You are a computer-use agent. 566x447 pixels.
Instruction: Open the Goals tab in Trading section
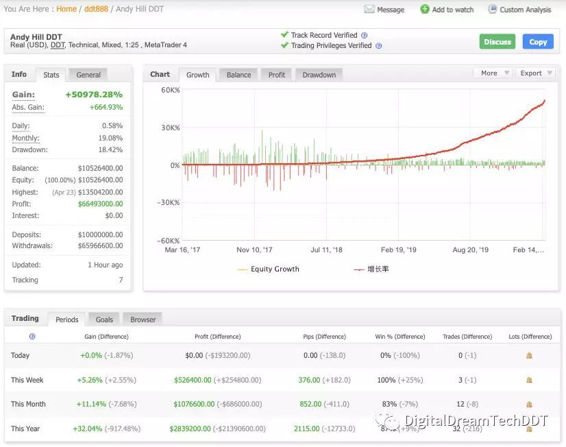point(104,319)
